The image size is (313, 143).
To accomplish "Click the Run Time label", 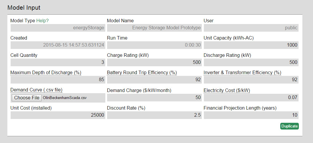I will [117, 38].
